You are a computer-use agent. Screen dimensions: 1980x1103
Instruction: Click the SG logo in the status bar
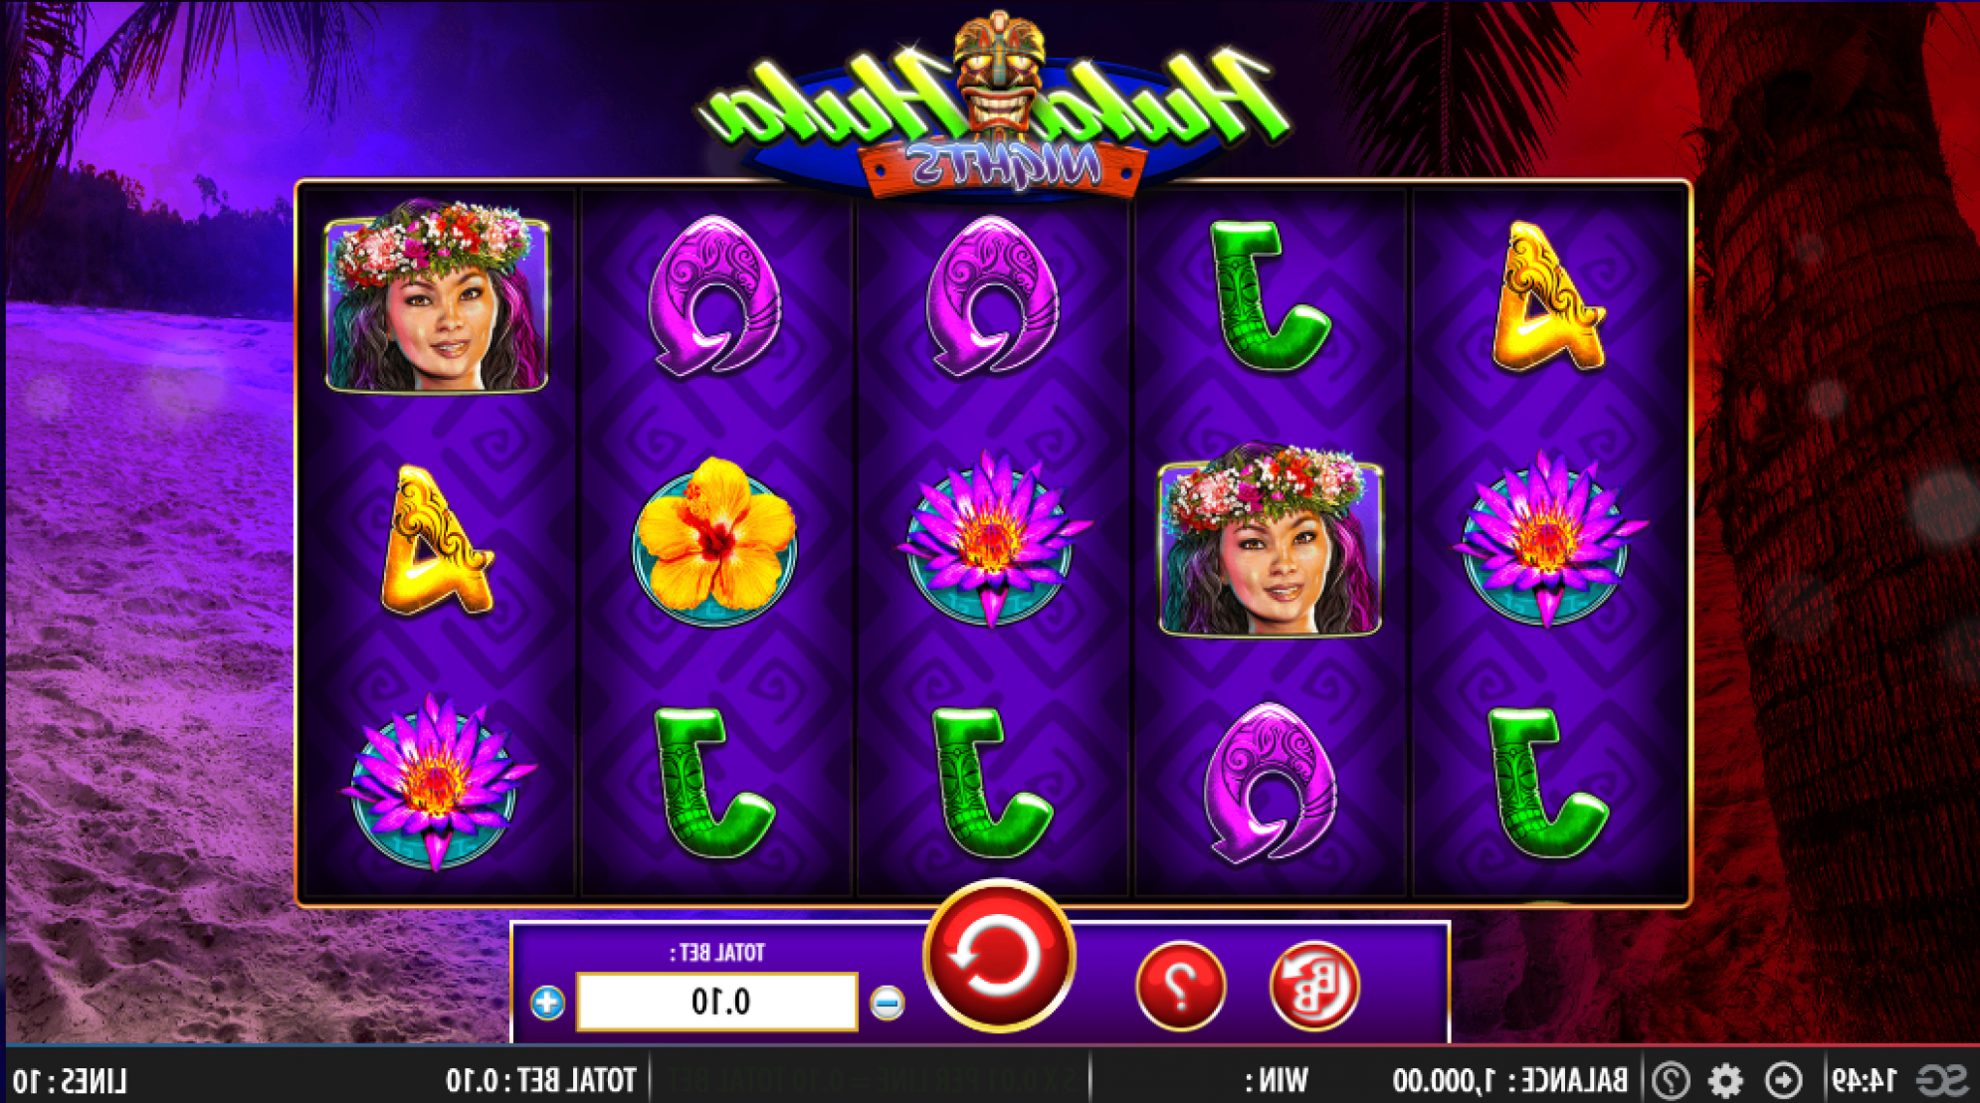[1941, 1080]
